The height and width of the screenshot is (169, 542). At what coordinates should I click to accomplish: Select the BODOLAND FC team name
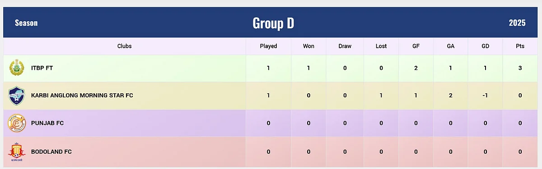[x=51, y=152]
